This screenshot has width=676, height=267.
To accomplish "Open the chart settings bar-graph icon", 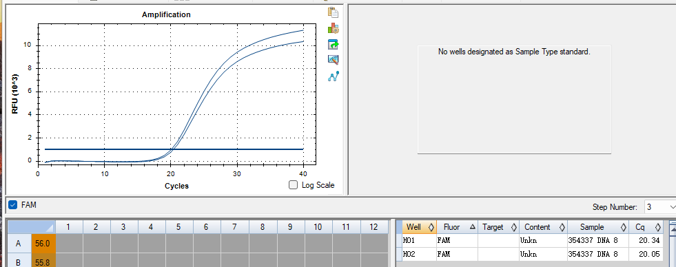I will click(x=333, y=28).
